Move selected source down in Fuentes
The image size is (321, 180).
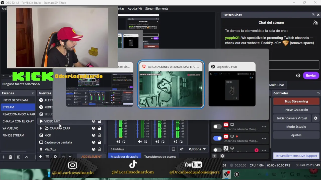point(70,157)
